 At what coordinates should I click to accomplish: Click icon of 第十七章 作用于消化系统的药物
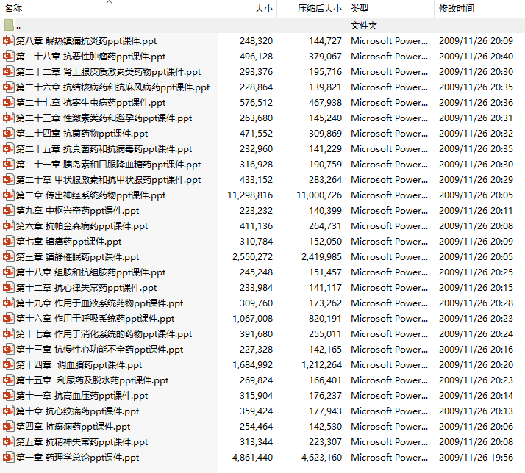tap(9, 334)
